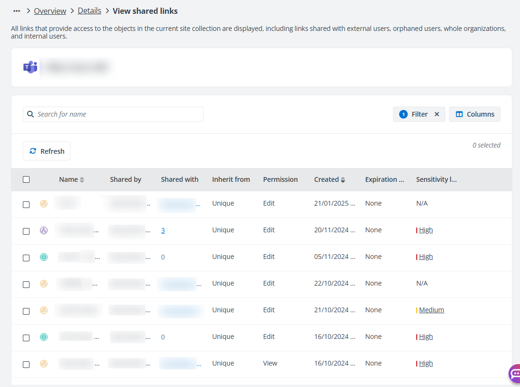Click the purple organization link icon in the 20/11/2024 row
The image size is (520, 387).
coord(44,230)
